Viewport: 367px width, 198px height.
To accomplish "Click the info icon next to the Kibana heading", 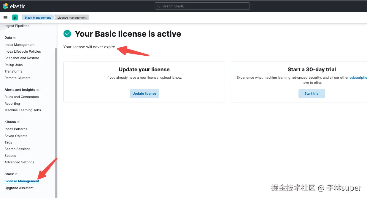I will click(x=18, y=122).
